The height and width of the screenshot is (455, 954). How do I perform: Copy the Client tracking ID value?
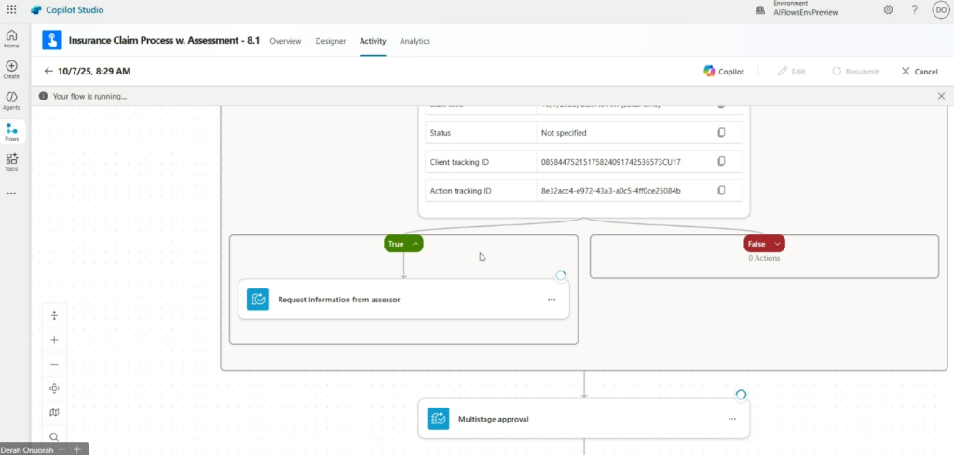[x=721, y=162]
